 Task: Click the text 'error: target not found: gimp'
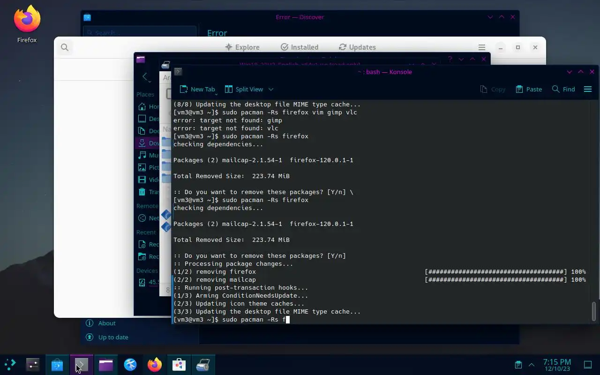(x=228, y=120)
